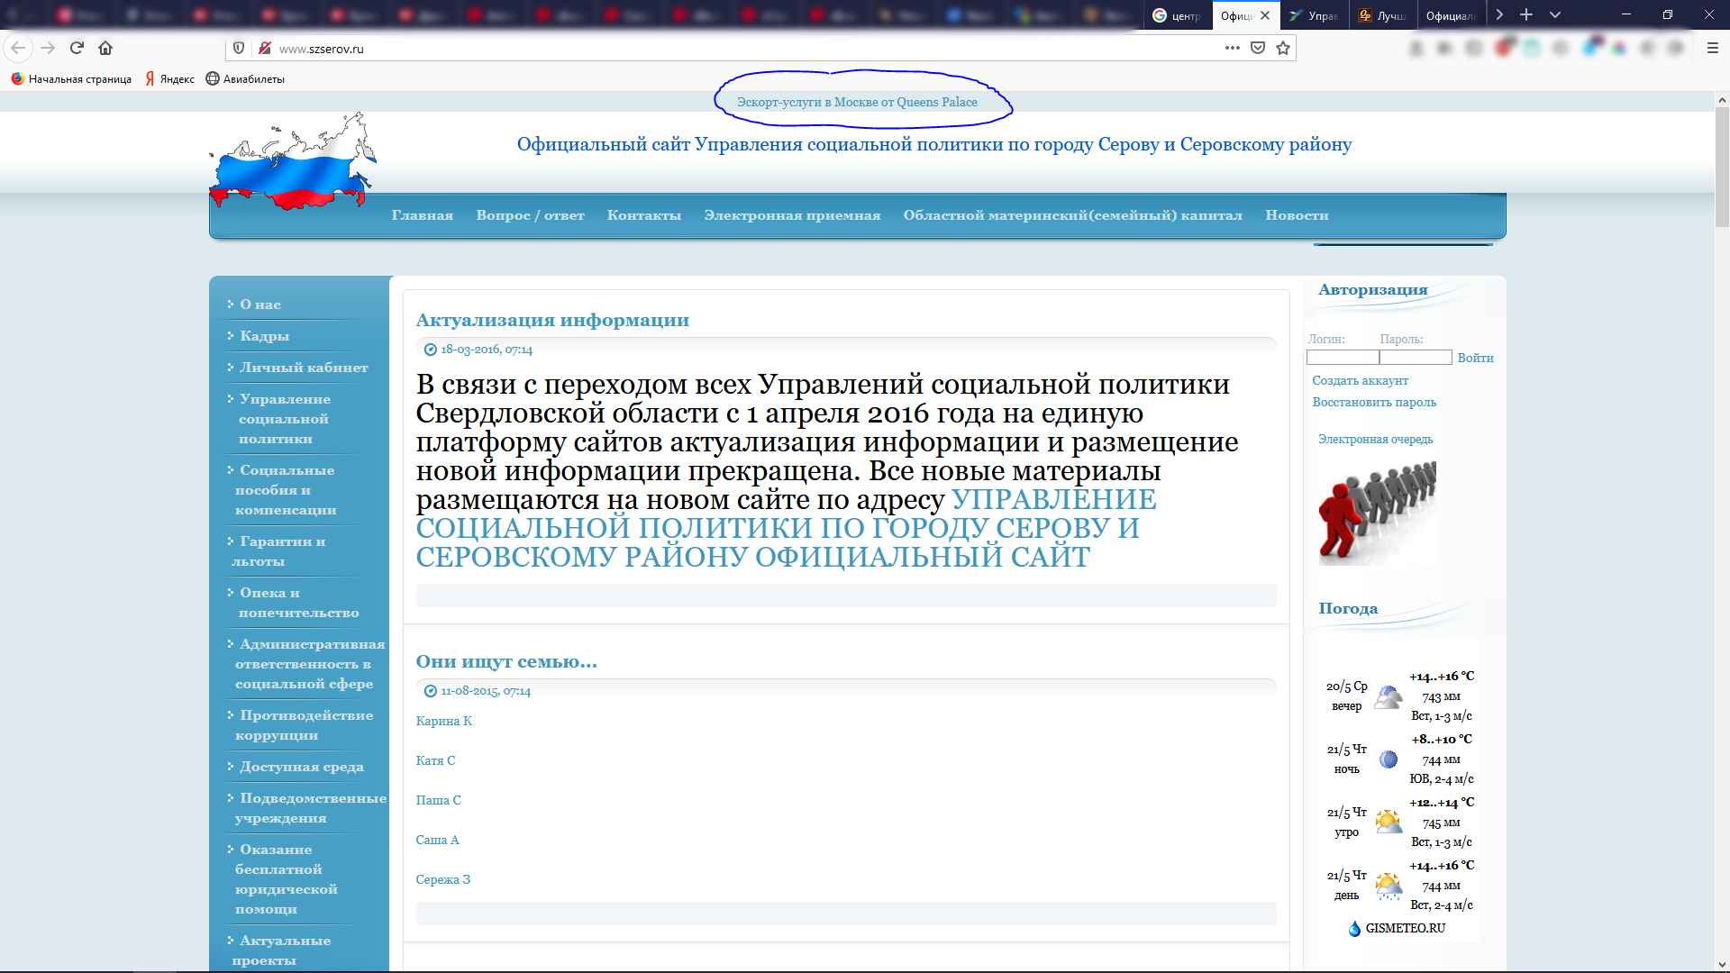The image size is (1730, 973).
Task: Expand the О нас sidebar item
Action: coord(259,305)
